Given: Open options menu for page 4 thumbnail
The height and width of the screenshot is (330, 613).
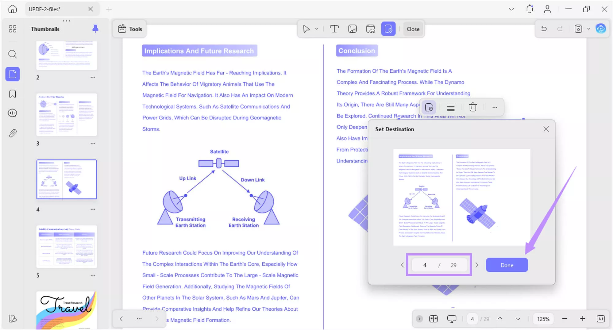Looking at the screenshot, I should click(x=93, y=209).
